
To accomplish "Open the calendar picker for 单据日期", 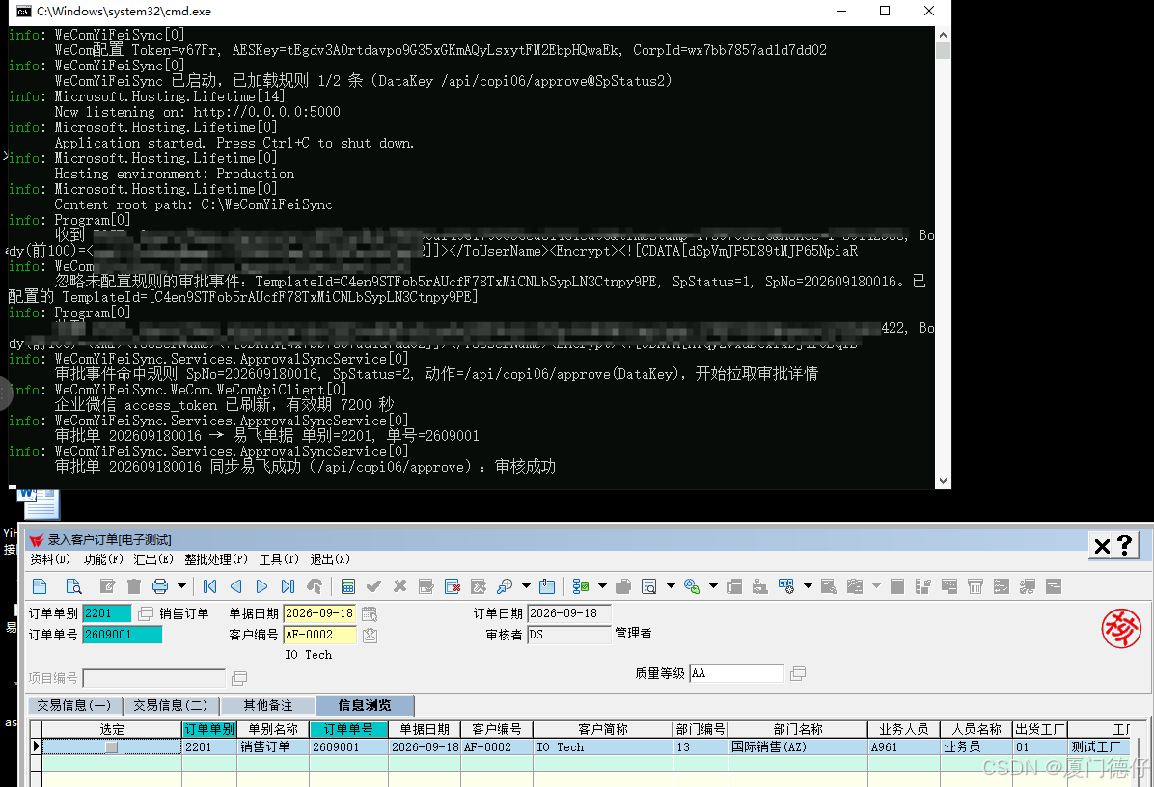I will tap(370, 613).
